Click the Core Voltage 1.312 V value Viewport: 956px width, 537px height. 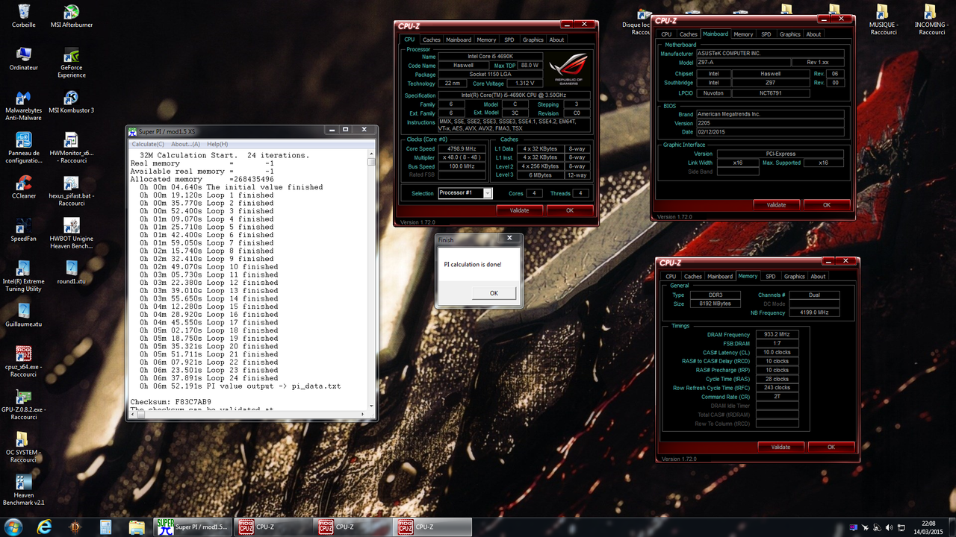[x=524, y=84]
